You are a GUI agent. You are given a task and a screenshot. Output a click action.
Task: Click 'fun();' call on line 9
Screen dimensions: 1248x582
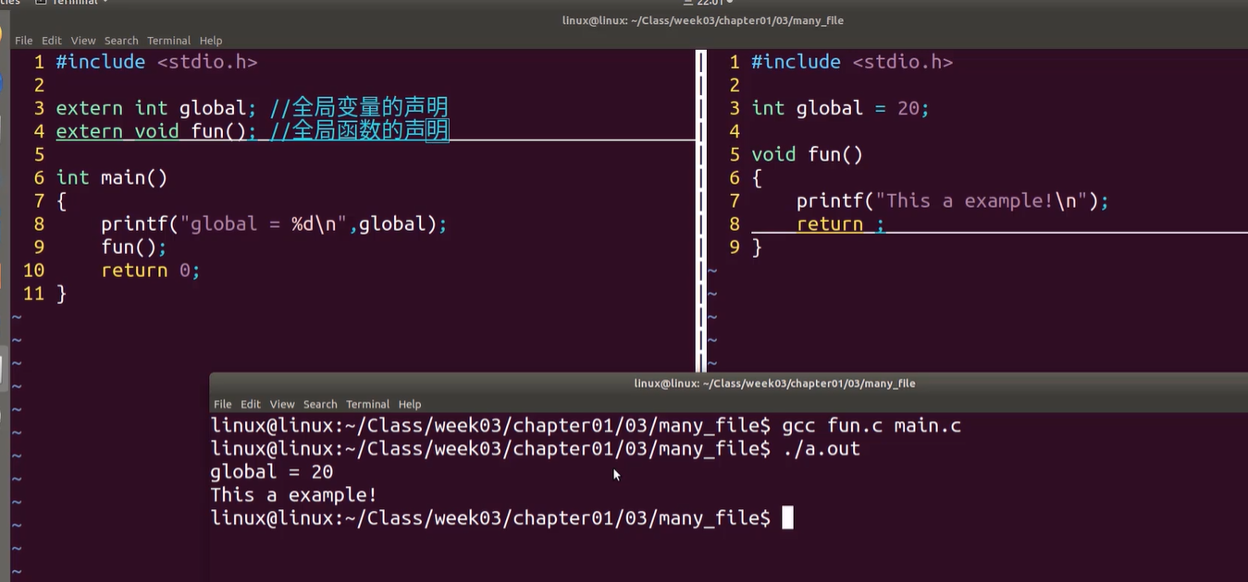[x=134, y=247]
